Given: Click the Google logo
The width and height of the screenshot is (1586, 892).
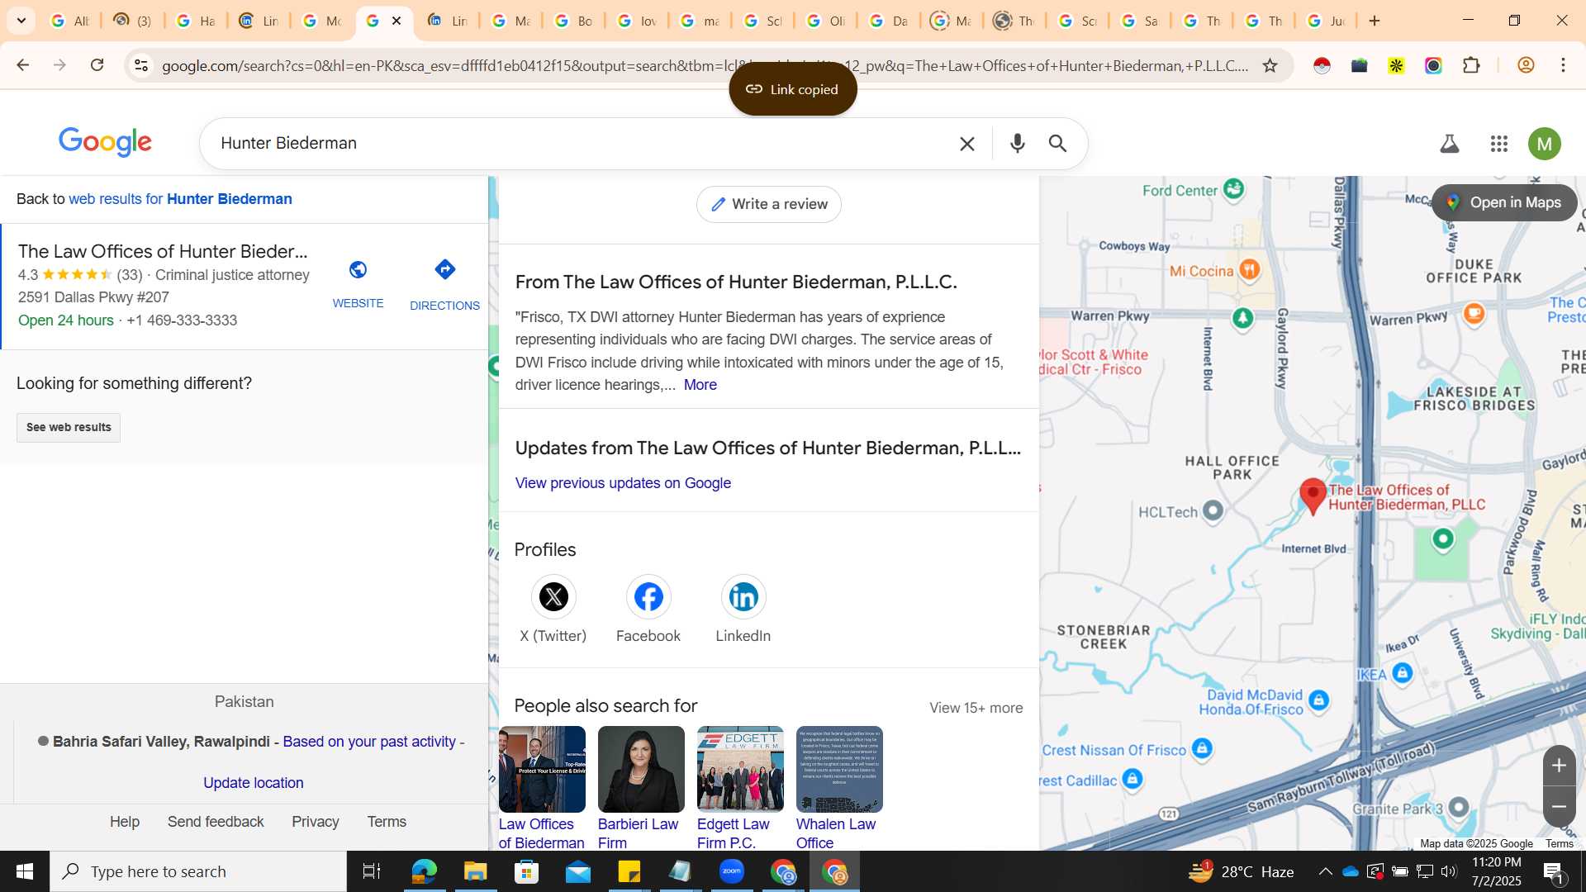Looking at the screenshot, I should point(105,142).
